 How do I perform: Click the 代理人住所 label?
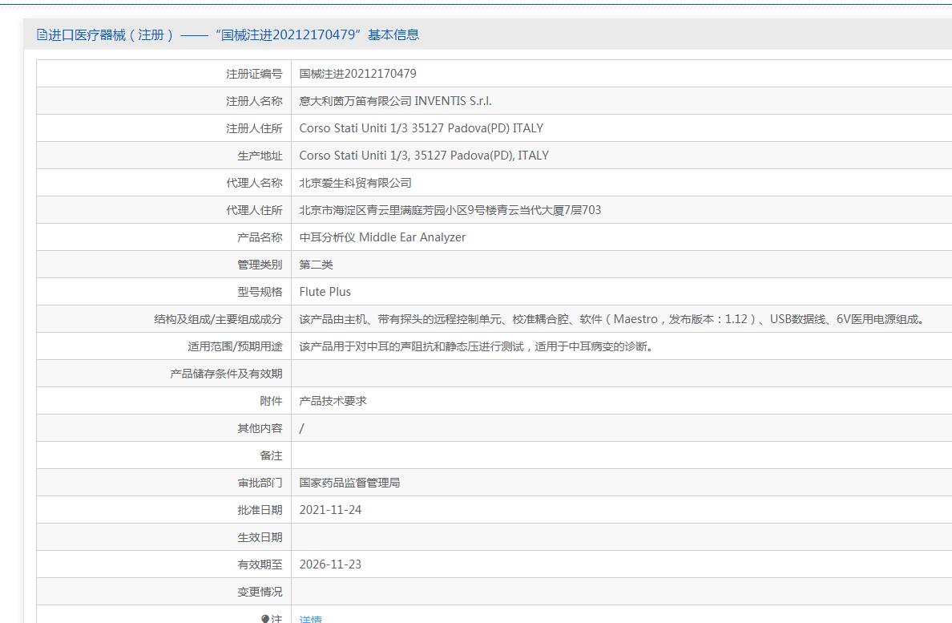click(254, 210)
